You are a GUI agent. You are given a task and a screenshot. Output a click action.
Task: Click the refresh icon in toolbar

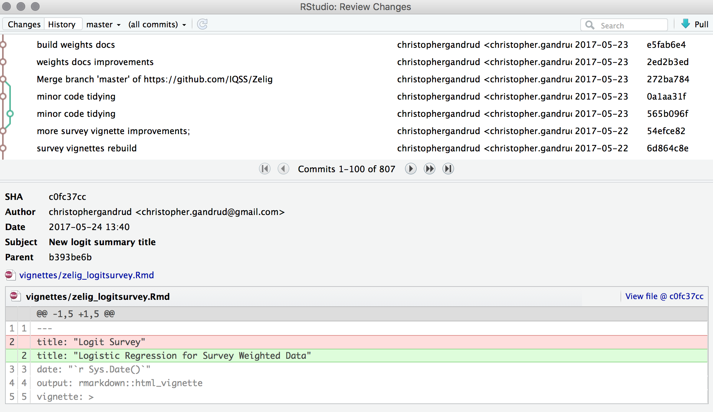coord(203,24)
